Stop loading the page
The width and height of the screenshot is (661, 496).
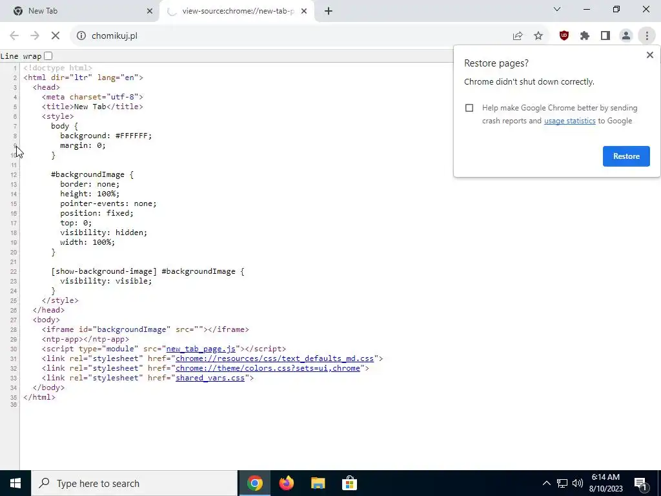pyautogui.click(x=56, y=36)
